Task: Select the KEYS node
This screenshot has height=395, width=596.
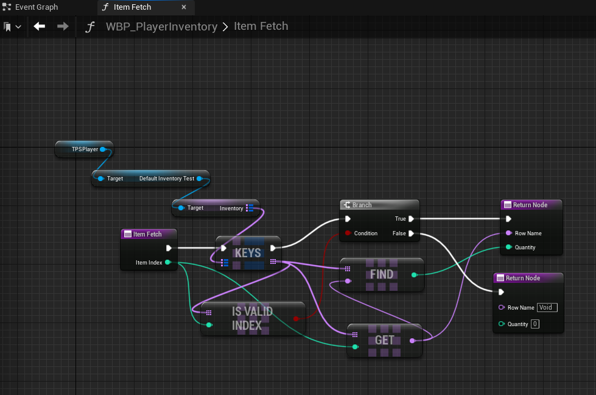Action: [x=248, y=253]
